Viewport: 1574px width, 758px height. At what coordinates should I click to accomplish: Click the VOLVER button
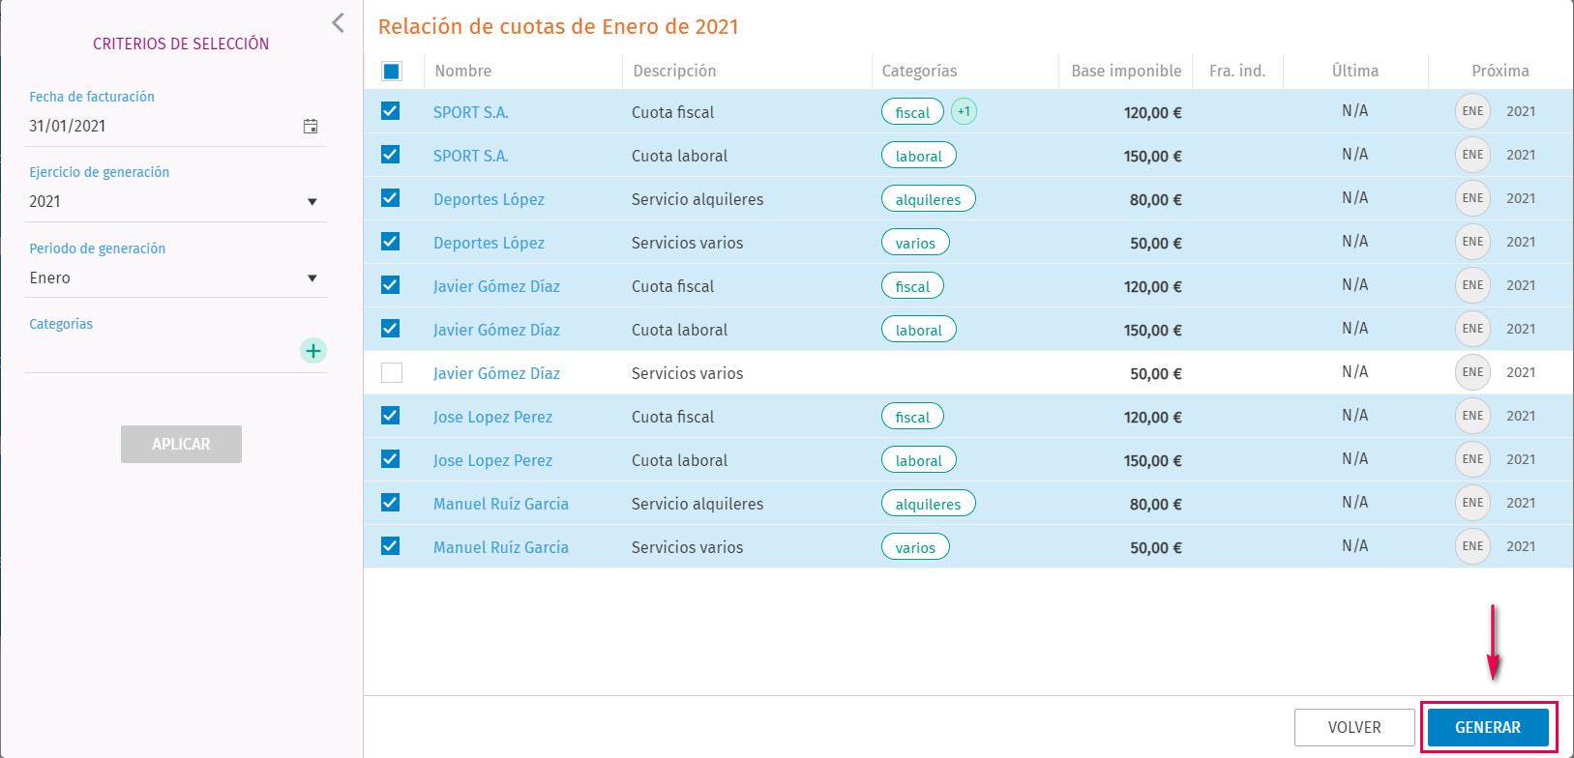point(1354,727)
